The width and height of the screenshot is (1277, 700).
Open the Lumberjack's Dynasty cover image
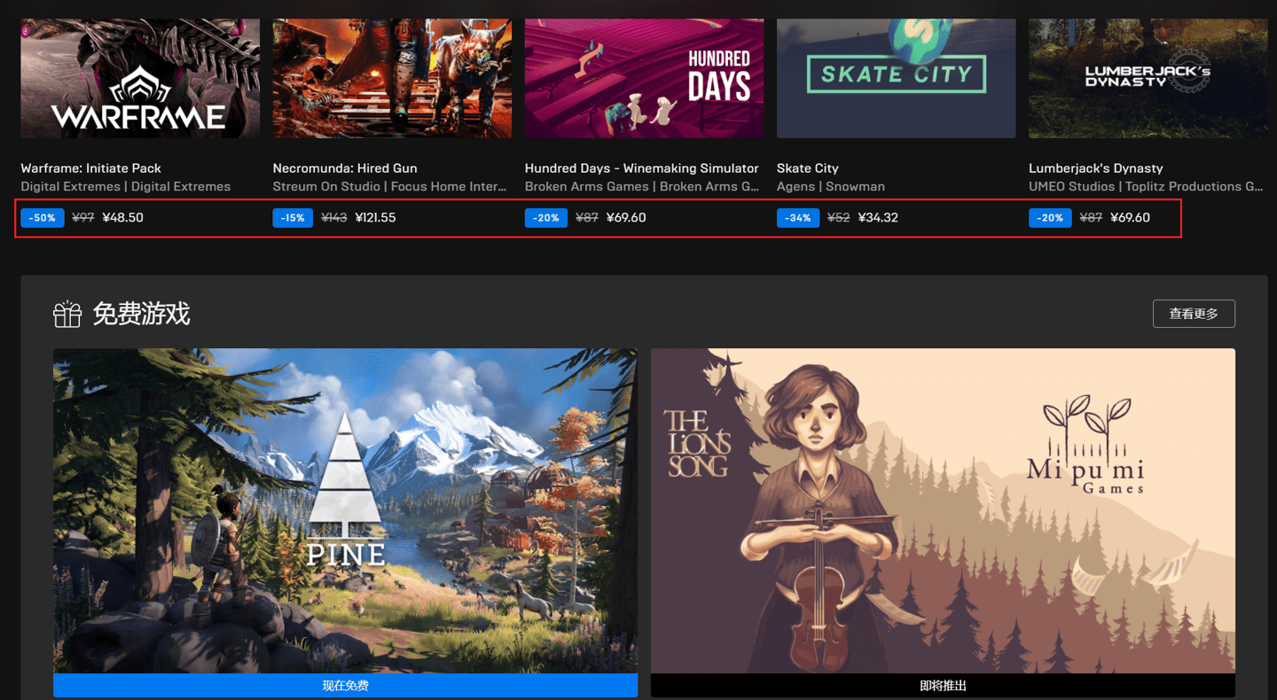point(1148,78)
